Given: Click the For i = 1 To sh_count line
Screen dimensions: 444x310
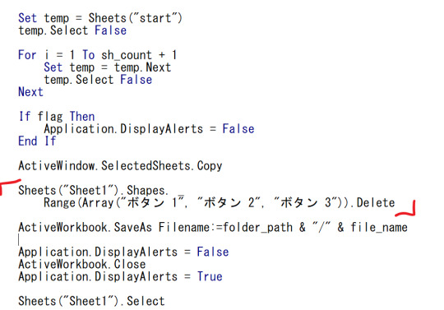Looking at the screenshot, I should [x=98, y=55].
